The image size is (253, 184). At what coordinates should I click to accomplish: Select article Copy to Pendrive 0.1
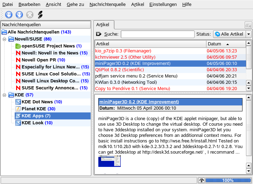[170, 89]
